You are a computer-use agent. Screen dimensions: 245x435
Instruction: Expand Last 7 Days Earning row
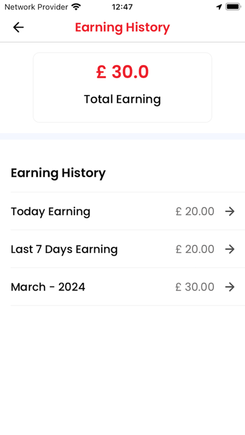point(127,249)
